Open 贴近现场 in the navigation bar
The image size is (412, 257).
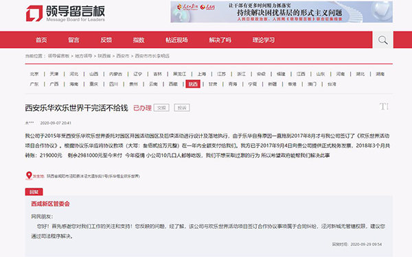(x=176, y=40)
